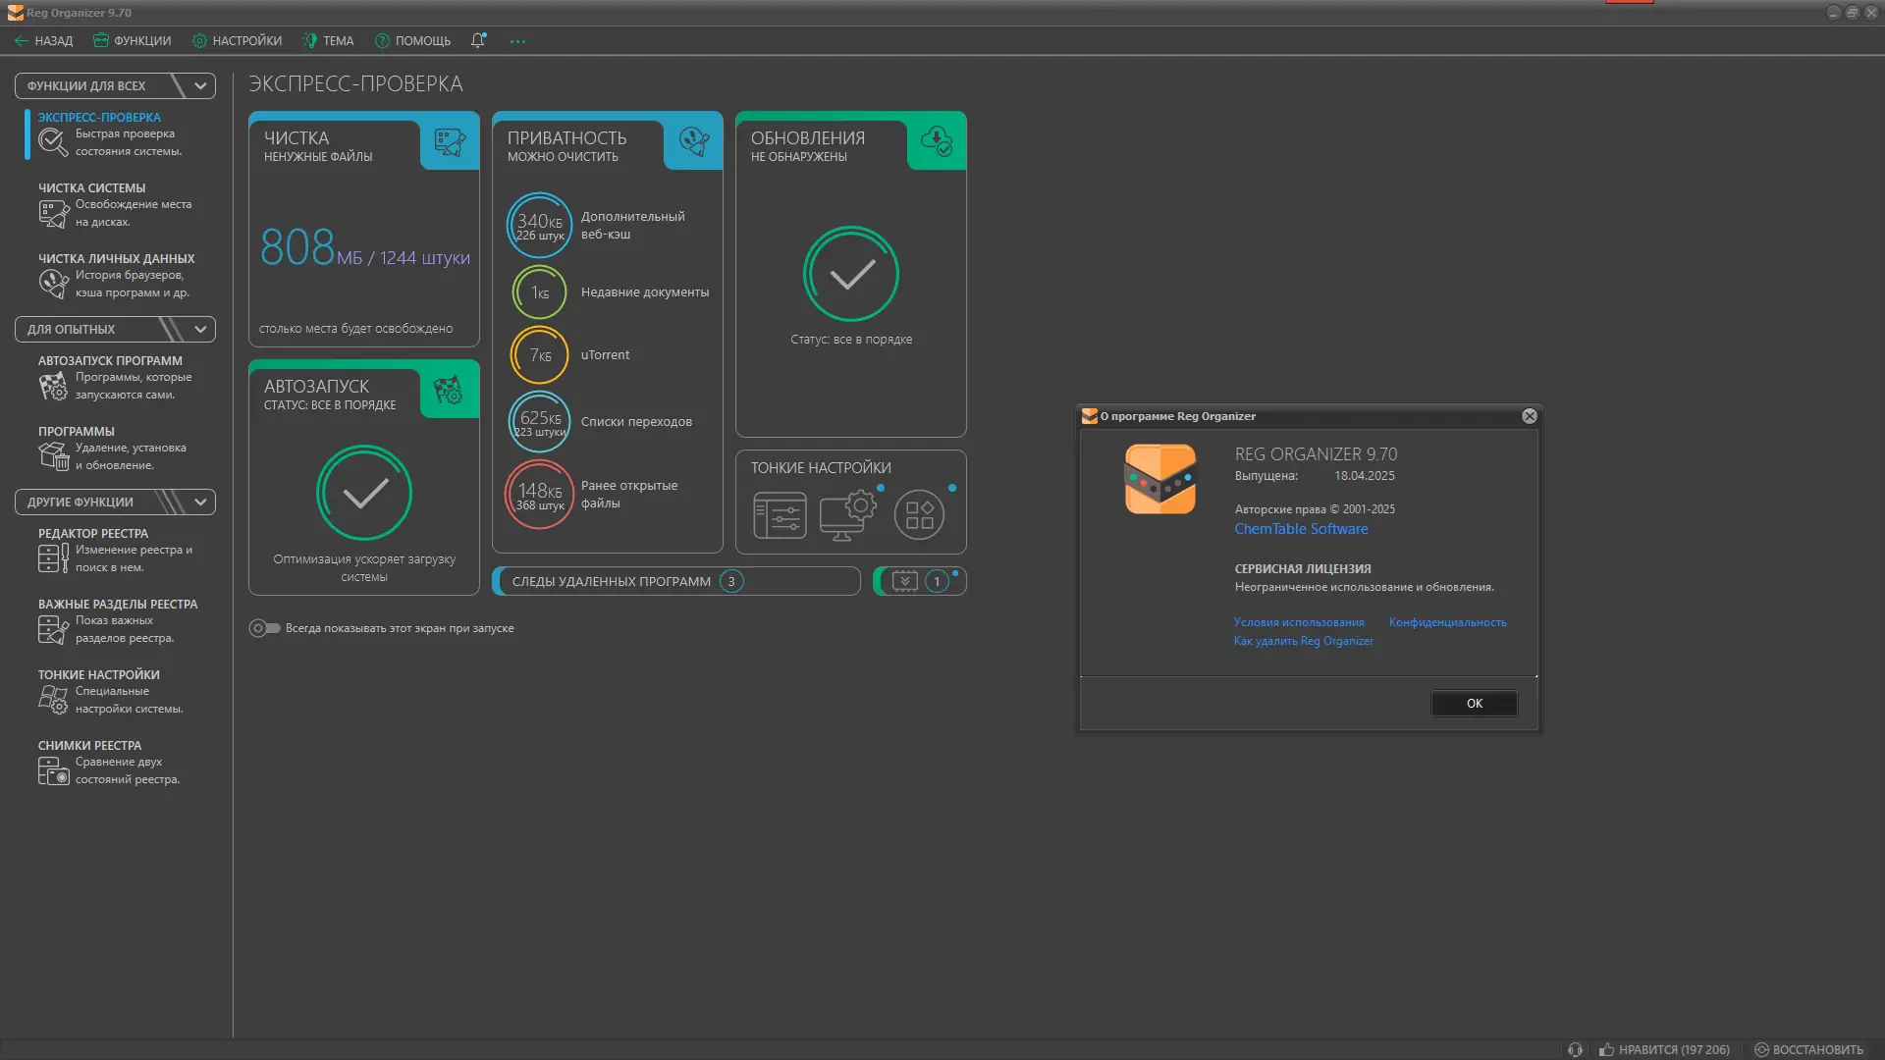The image size is (1885, 1060).
Task: Open the ChemTable Software link
Action: pyautogui.click(x=1301, y=529)
